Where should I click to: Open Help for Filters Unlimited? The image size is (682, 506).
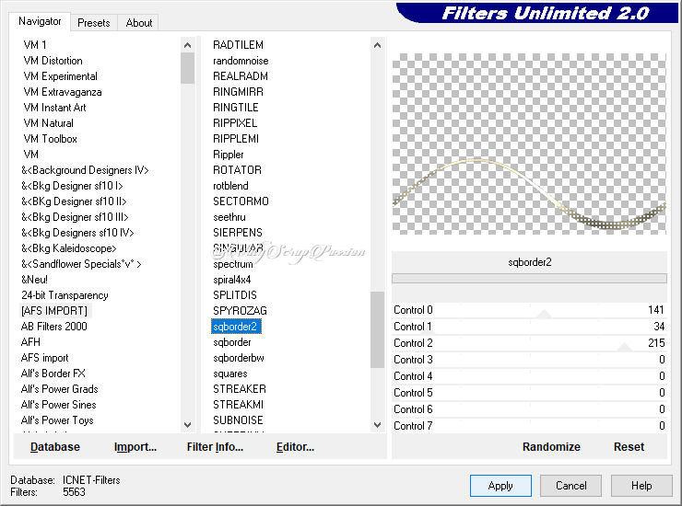(x=641, y=486)
